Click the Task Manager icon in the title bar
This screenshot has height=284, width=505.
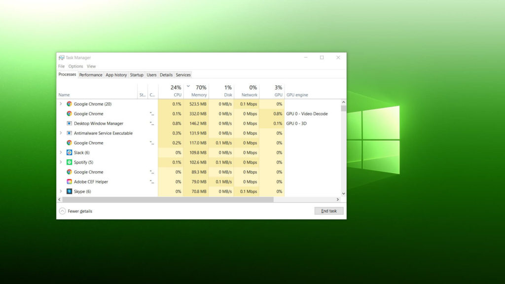pyautogui.click(x=61, y=57)
